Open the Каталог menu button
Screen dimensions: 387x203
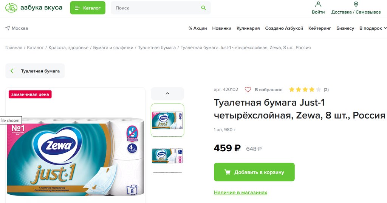coord(88,8)
